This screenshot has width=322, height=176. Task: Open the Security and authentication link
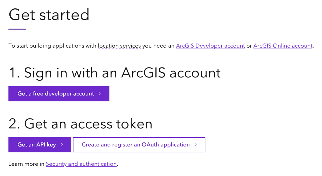point(81,164)
